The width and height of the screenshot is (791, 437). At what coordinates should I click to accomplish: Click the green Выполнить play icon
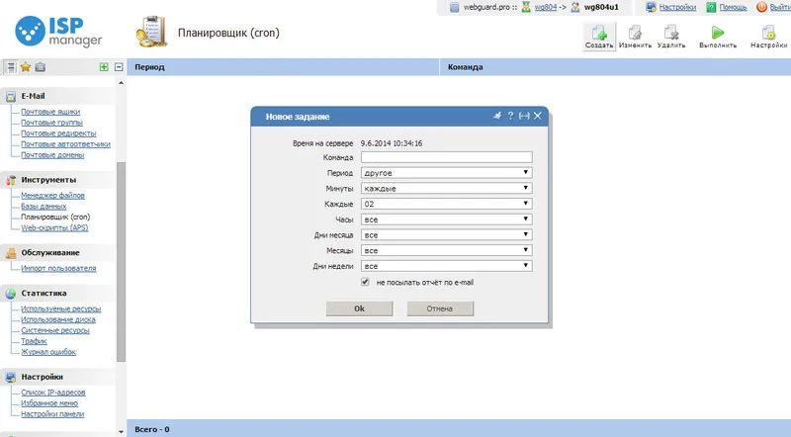coord(718,33)
